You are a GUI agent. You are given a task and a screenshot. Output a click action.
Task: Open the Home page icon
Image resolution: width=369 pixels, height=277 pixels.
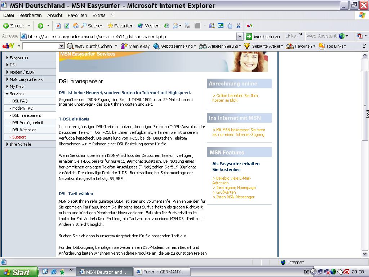pyautogui.click(x=76, y=26)
